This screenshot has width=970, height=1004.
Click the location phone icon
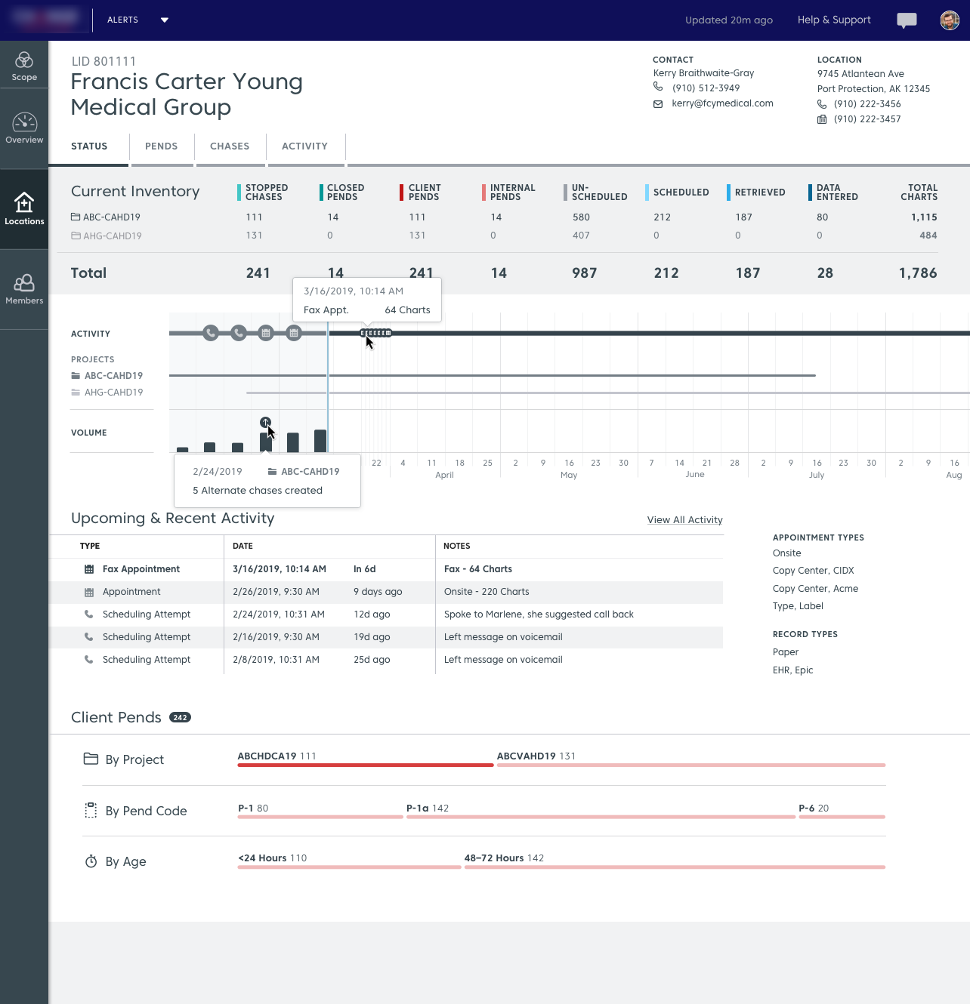click(822, 104)
